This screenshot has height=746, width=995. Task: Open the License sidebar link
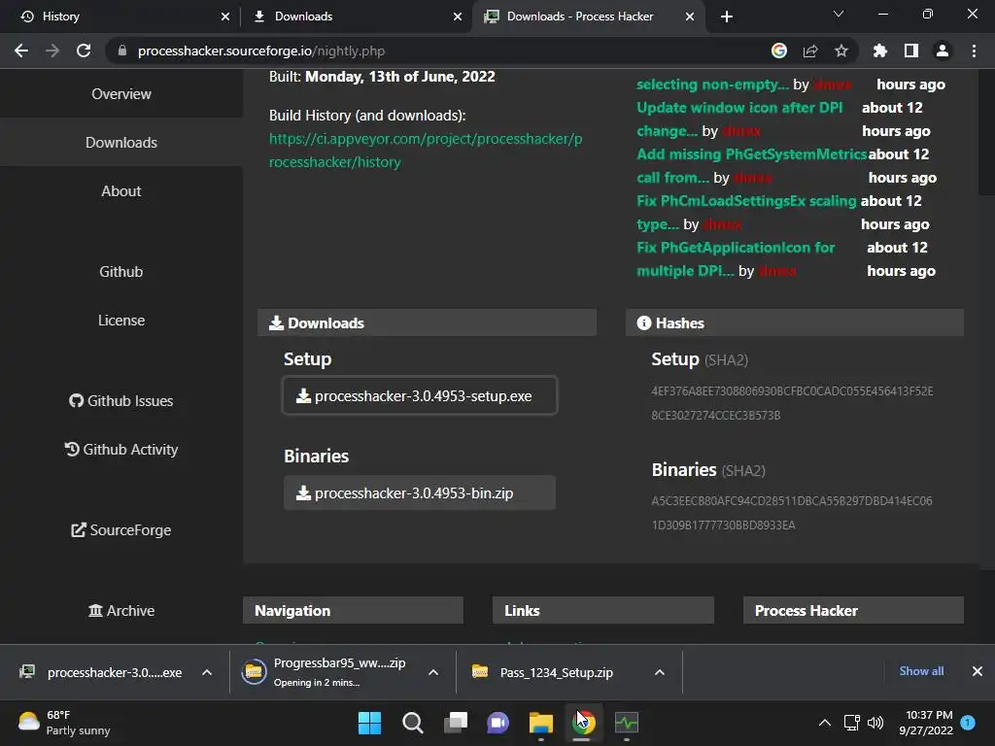(121, 321)
